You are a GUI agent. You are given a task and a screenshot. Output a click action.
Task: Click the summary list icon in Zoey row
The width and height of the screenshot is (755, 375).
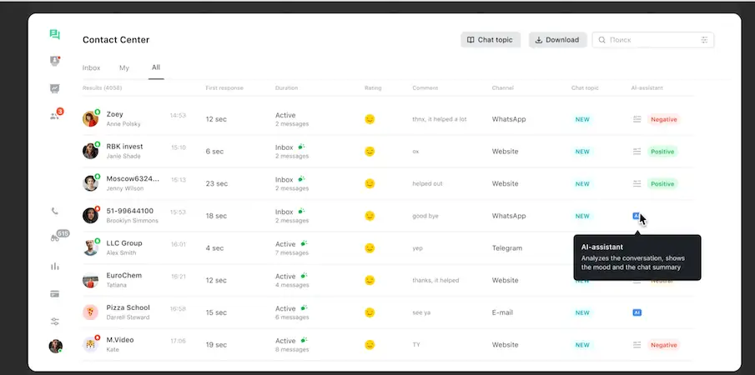pos(637,119)
